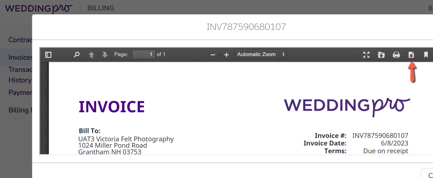Image resolution: width=433 pixels, height=178 pixels.
Task: Click the page number input field
Action: [x=144, y=54]
